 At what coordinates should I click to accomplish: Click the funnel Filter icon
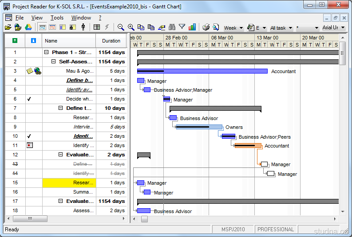click(x=182, y=27)
